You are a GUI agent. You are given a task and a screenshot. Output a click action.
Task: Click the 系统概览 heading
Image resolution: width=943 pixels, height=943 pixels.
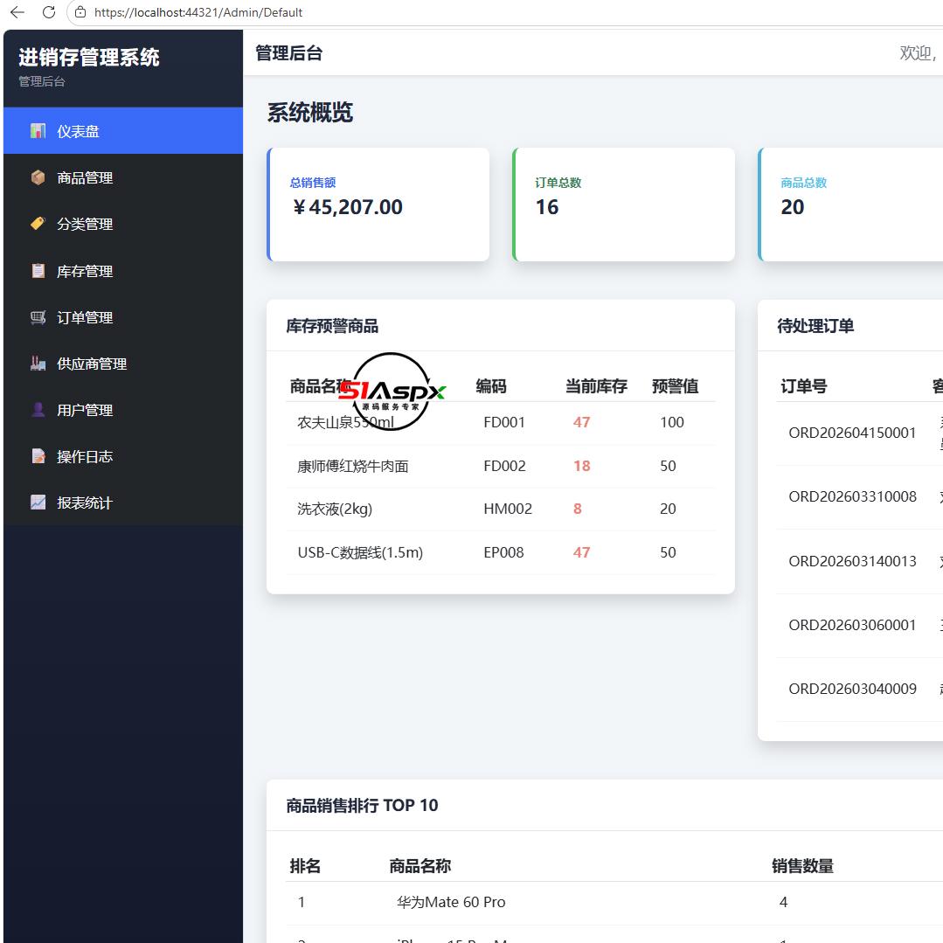(309, 113)
